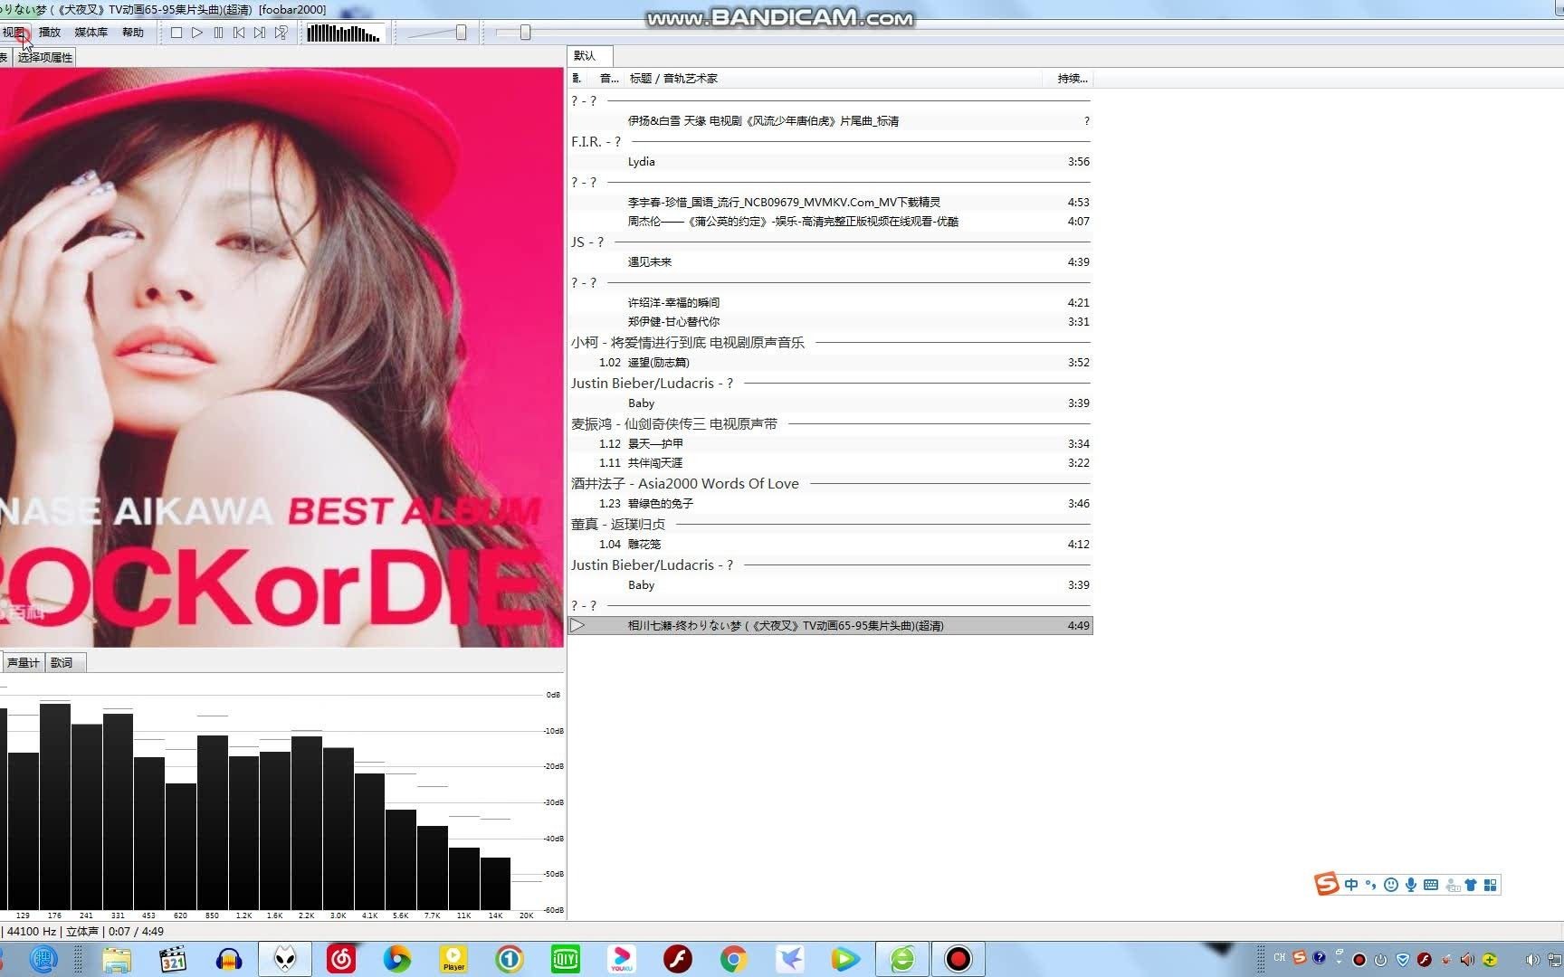The width and height of the screenshot is (1564, 977).
Task: Select track 1.23 碧绿色的兔子
Action: [830, 504]
